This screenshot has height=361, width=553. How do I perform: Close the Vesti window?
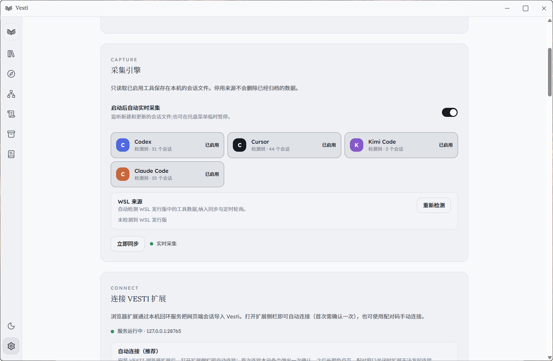544,8
